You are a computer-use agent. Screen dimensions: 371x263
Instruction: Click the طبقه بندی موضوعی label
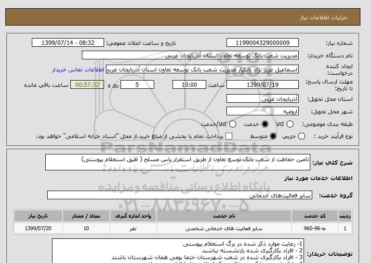point(327,124)
